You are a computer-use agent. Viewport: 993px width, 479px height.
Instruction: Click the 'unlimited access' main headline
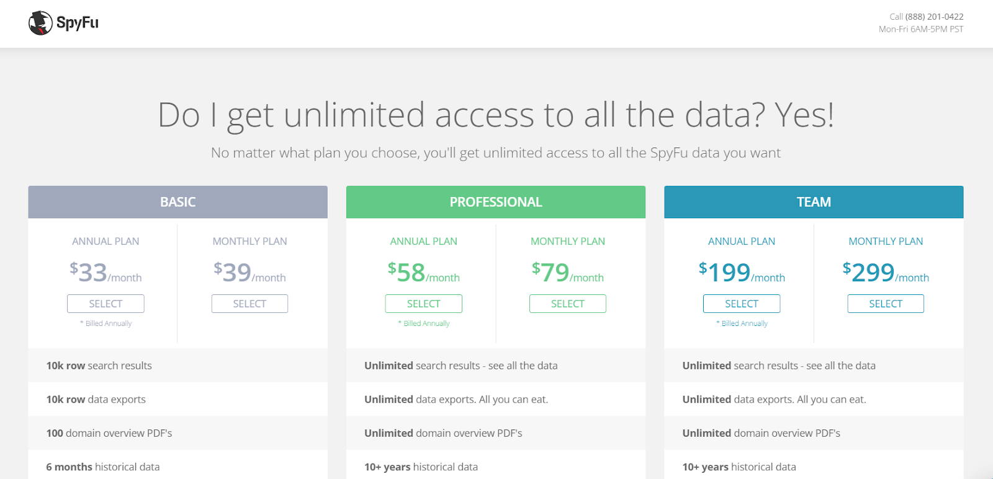(x=496, y=115)
